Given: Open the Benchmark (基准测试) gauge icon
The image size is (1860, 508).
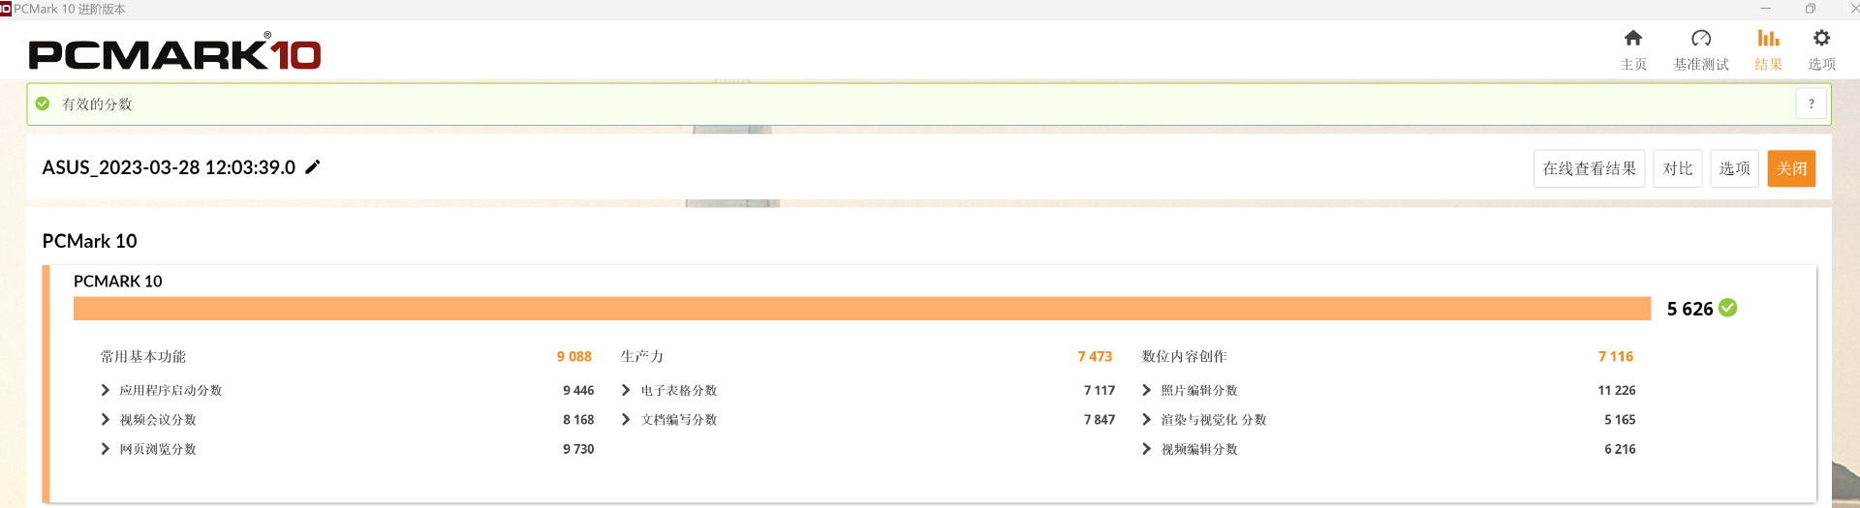Looking at the screenshot, I should coord(1701,39).
